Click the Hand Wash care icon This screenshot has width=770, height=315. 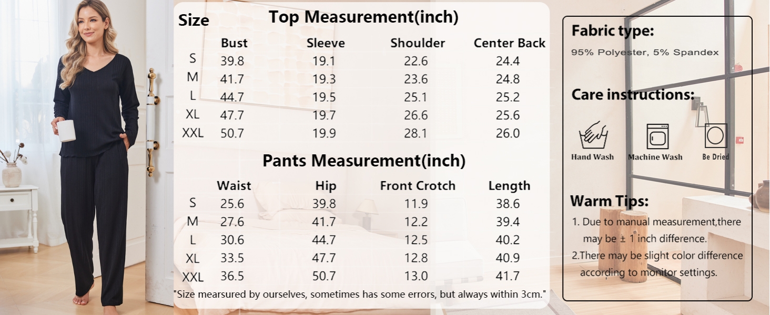(593, 135)
